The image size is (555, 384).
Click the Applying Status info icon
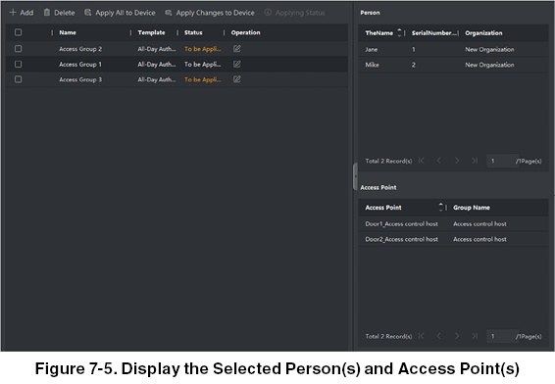tap(268, 13)
